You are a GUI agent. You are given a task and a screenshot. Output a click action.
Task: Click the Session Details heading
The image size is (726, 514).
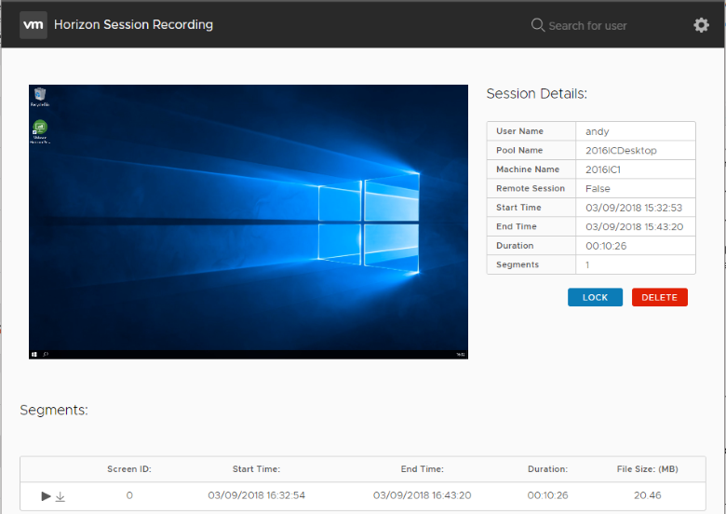(x=537, y=94)
